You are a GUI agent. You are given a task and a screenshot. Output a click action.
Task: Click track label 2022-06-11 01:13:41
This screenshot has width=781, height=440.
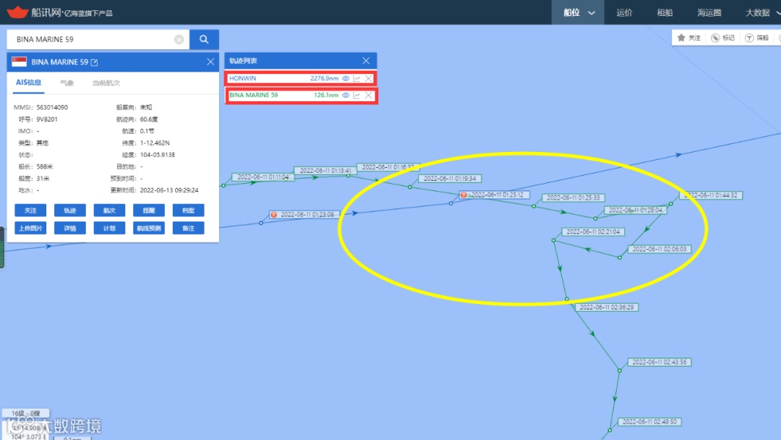pos(325,170)
